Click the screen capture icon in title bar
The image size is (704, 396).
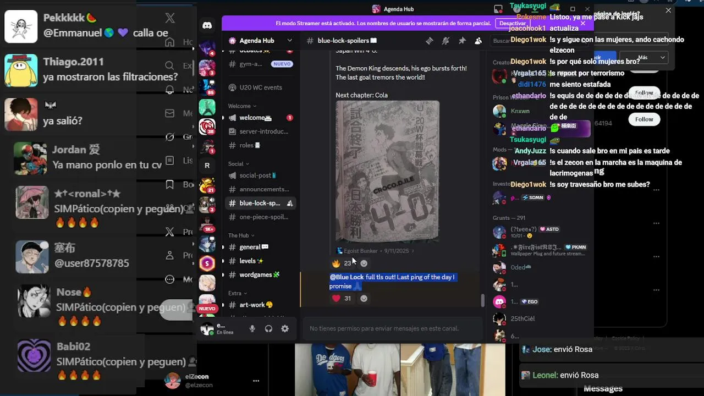click(x=498, y=9)
